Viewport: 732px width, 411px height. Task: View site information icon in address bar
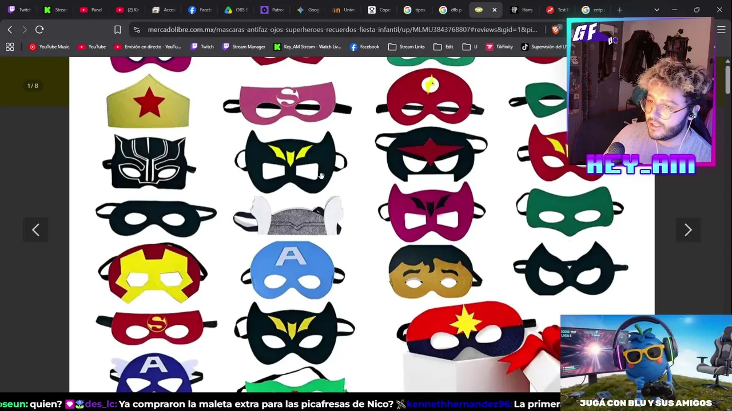click(136, 30)
